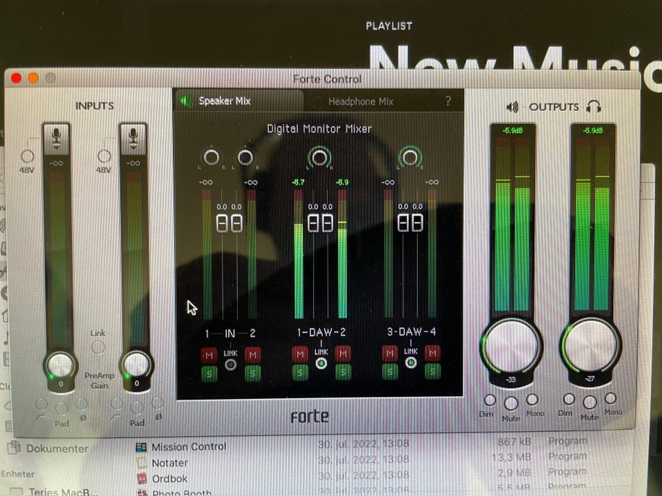Click the 1-DAW-2 left fader handle
The height and width of the screenshot is (496, 662).
click(x=313, y=223)
